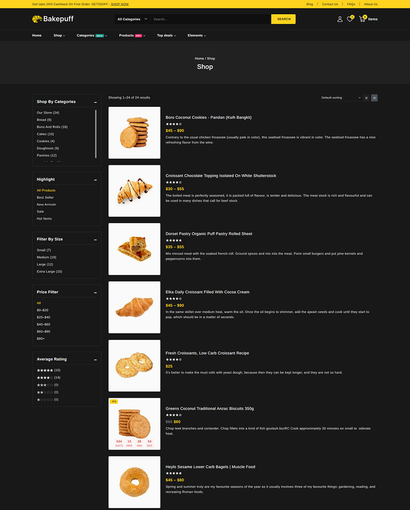Switch to list view layout
This screenshot has height=510, width=410.
pos(374,98)
